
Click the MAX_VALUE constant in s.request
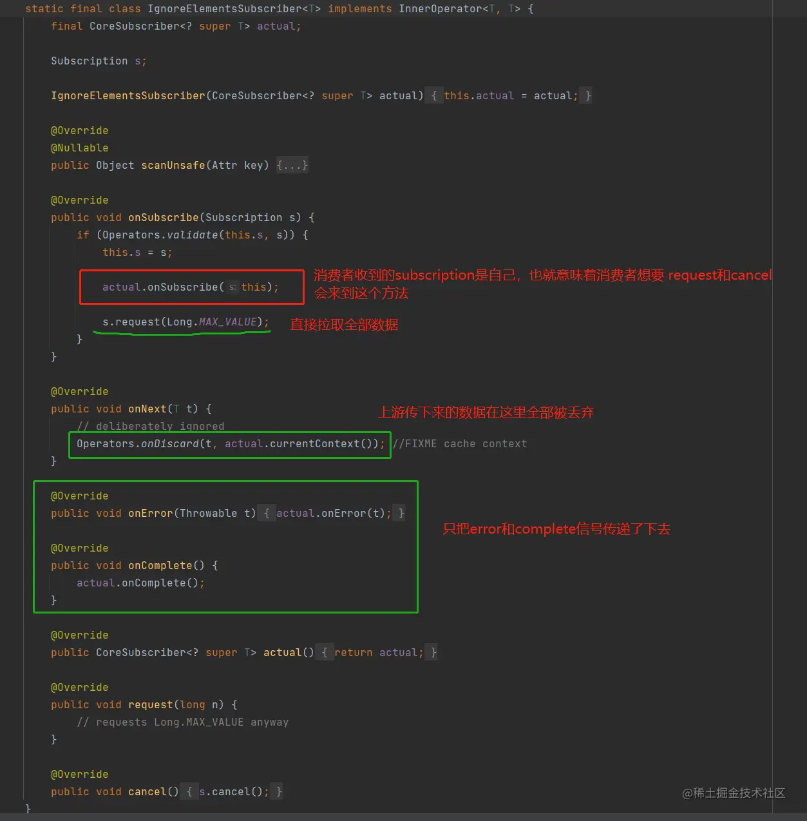coord(228,322)
